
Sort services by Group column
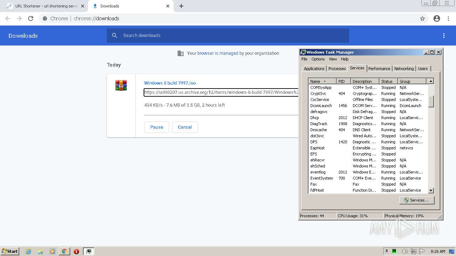pyautogui.click(x=412, y=81)
